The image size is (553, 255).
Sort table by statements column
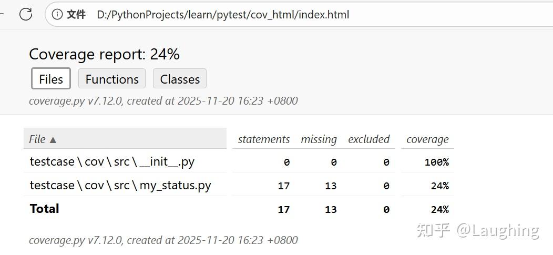click(263, 139)
